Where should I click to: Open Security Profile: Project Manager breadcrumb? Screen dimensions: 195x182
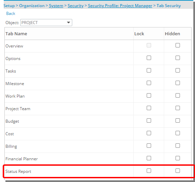coord(120,6)
